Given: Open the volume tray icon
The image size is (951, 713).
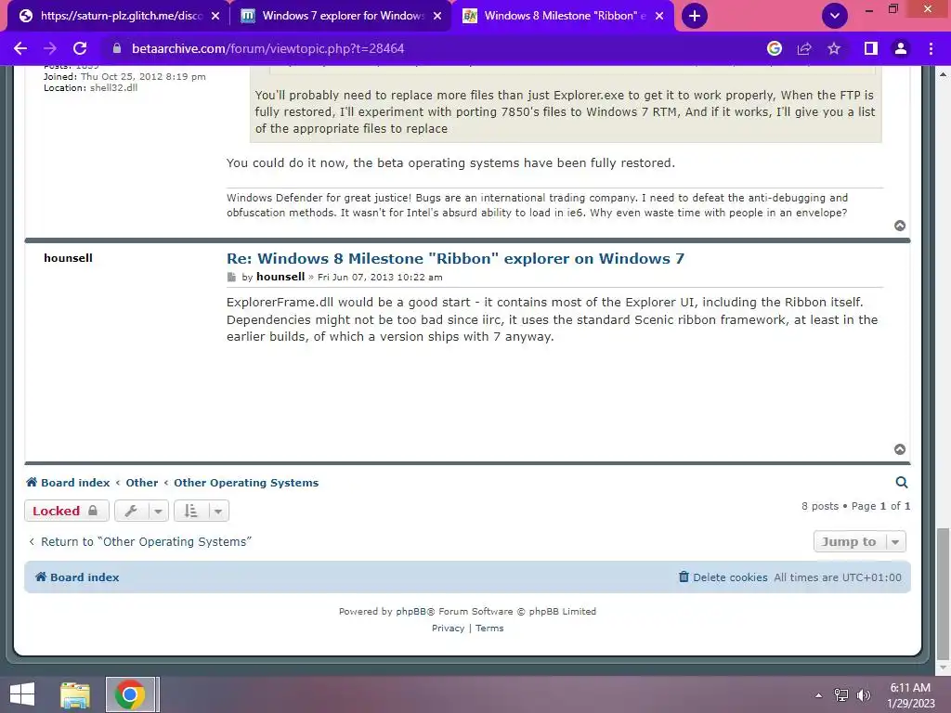Looking at the screenshot, I should 863,695.
